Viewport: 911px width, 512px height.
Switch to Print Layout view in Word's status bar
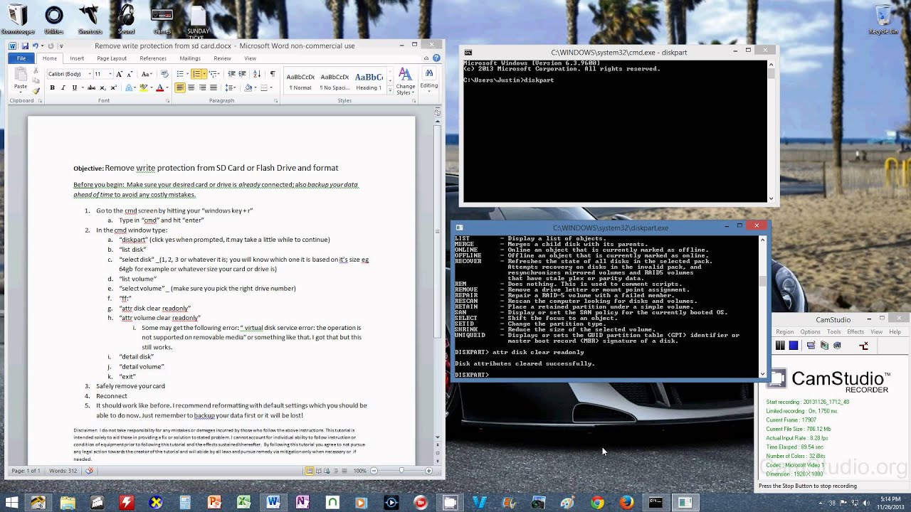click(x=310, y=471)
